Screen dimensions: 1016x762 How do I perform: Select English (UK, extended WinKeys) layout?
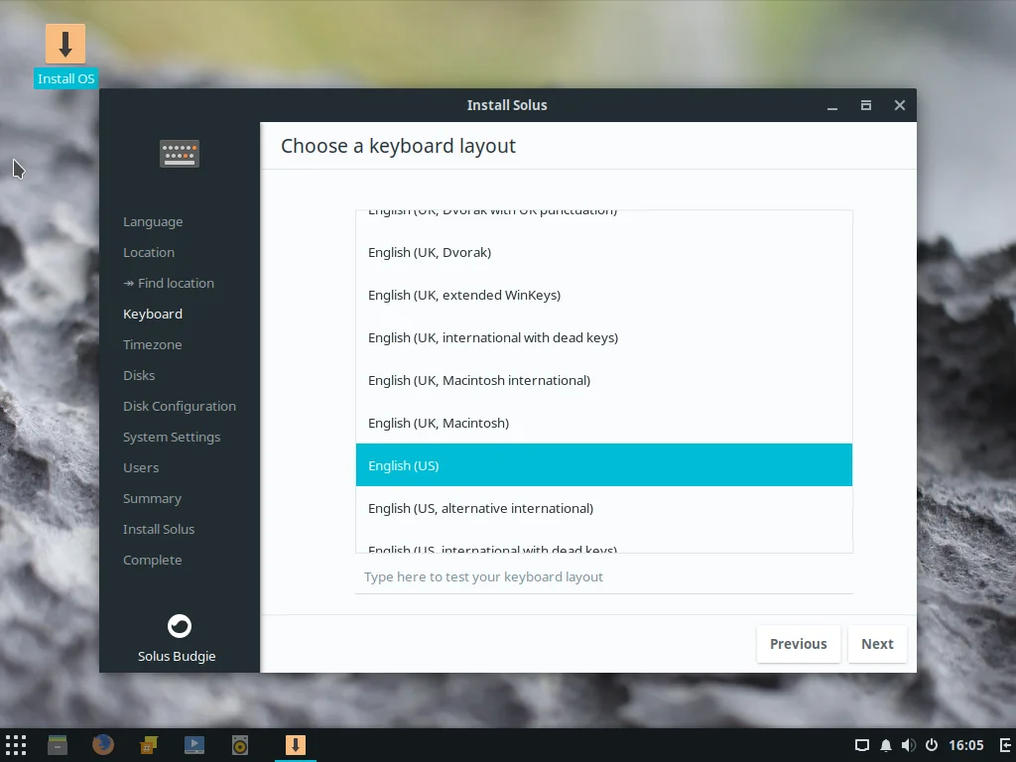coord(604,295)
